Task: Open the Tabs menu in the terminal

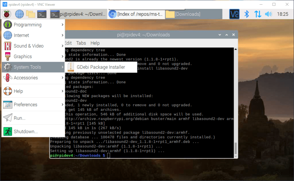Action: (x=81, y=43)
